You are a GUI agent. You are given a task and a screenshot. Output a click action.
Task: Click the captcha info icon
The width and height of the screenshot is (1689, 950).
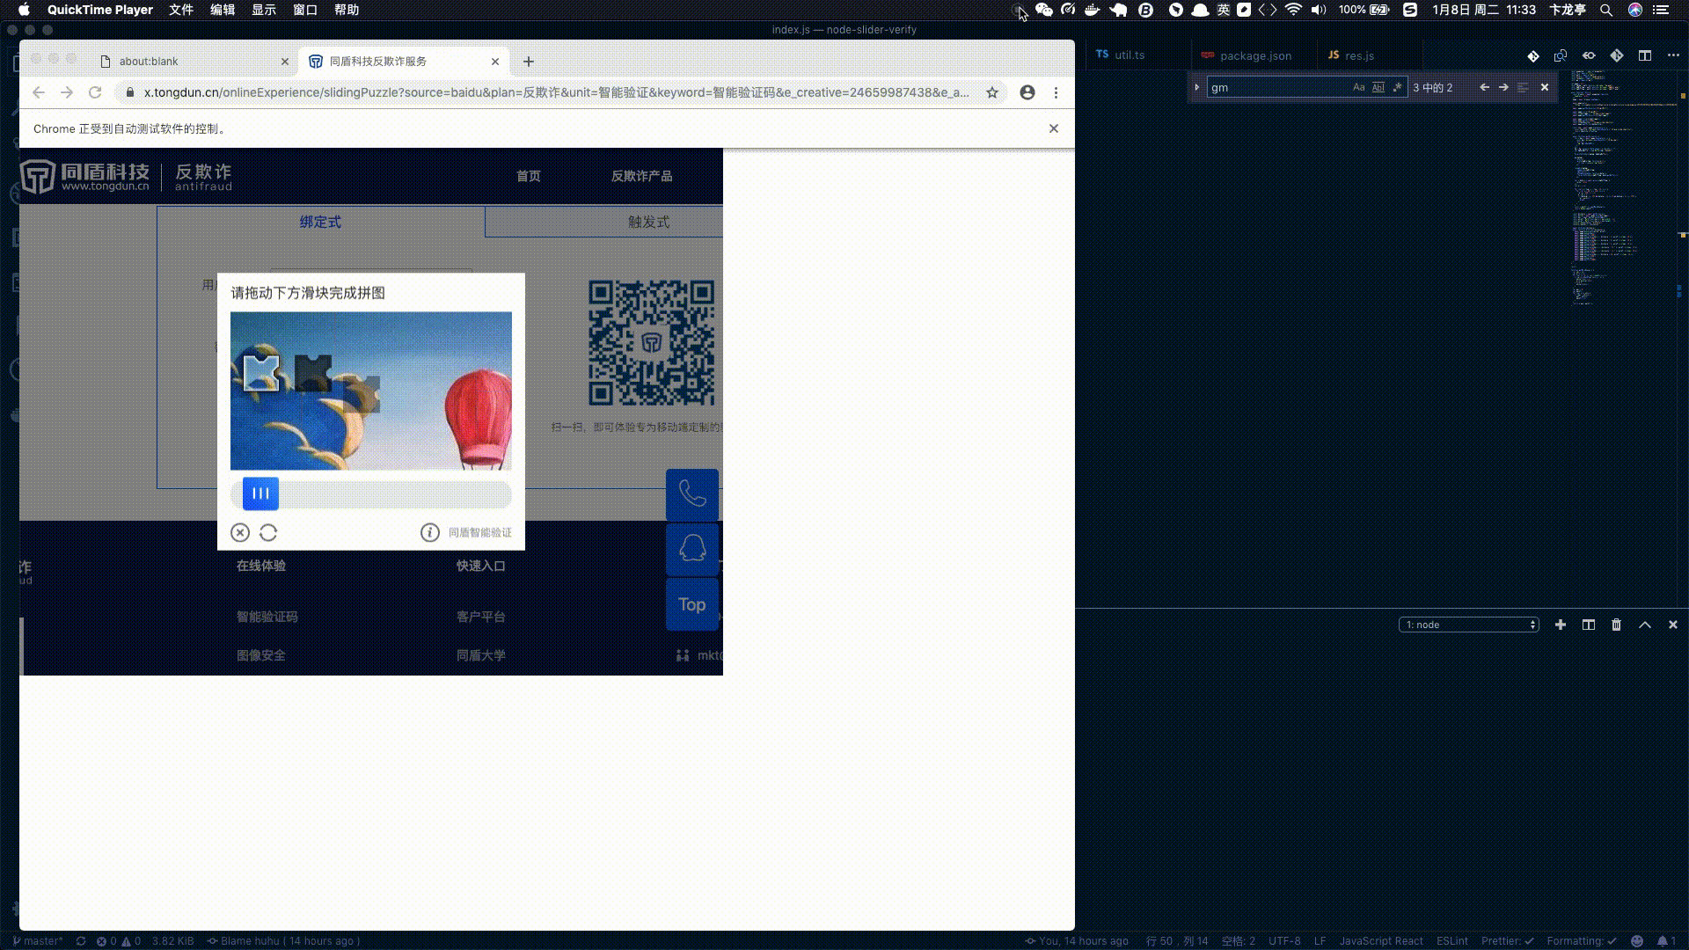point(429,532)
